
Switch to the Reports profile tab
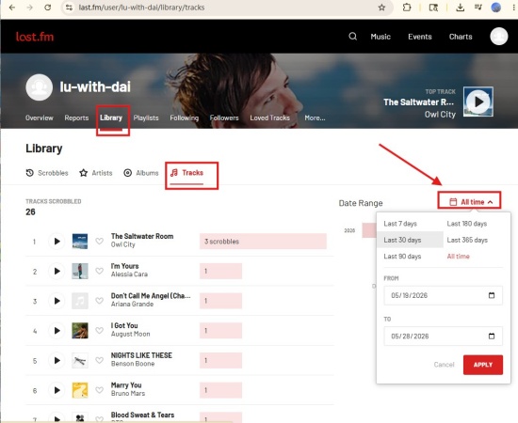(x=76, y=117)
